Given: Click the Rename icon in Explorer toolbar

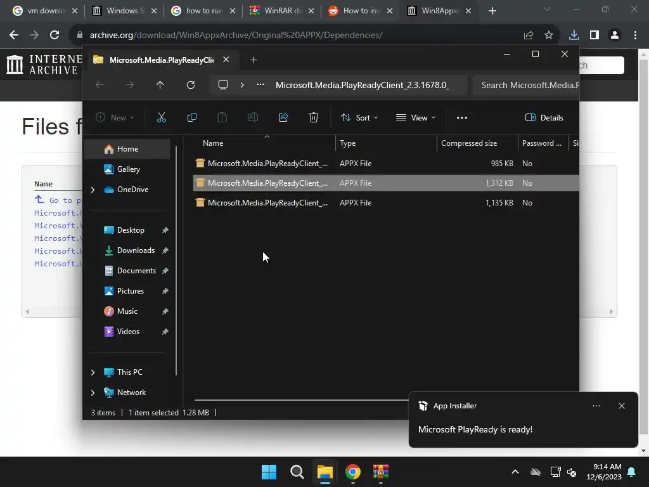Looking at the screenshot, I should coord(252,117).
